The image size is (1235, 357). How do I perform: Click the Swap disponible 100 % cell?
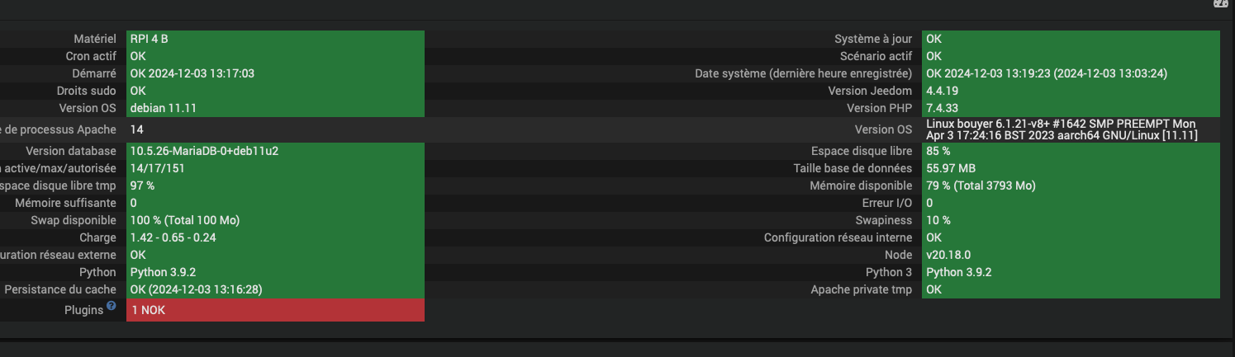[x=275, y=220]
